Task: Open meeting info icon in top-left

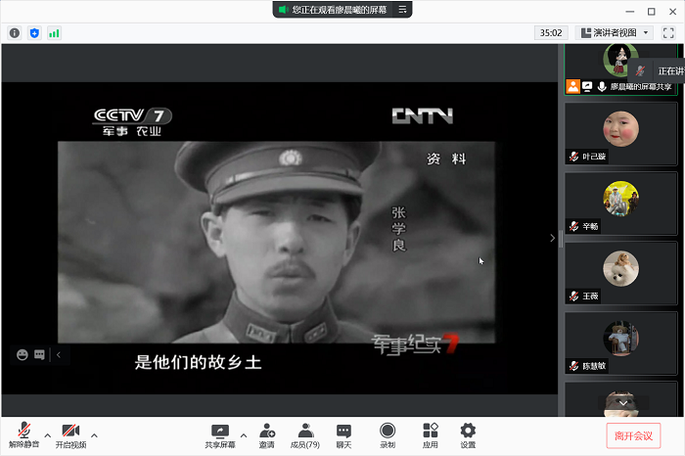Action: click(x=15, y=32)
